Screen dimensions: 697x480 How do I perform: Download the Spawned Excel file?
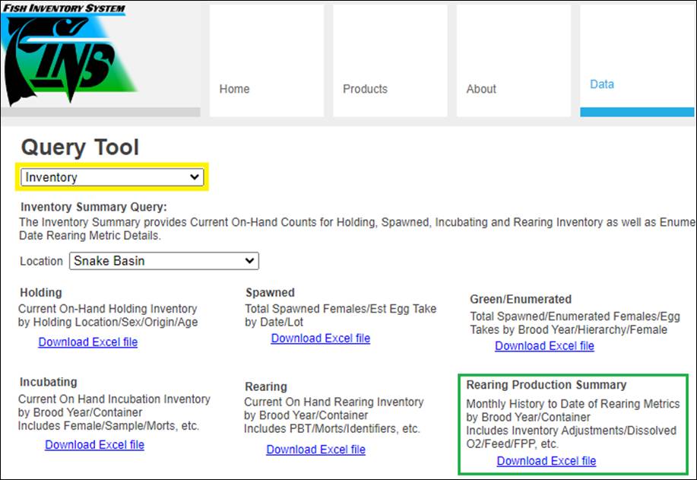pos(321,339)
